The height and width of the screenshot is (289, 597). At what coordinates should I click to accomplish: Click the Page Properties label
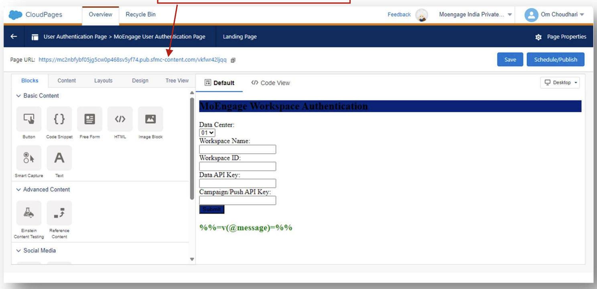click(x=567, y=37)
